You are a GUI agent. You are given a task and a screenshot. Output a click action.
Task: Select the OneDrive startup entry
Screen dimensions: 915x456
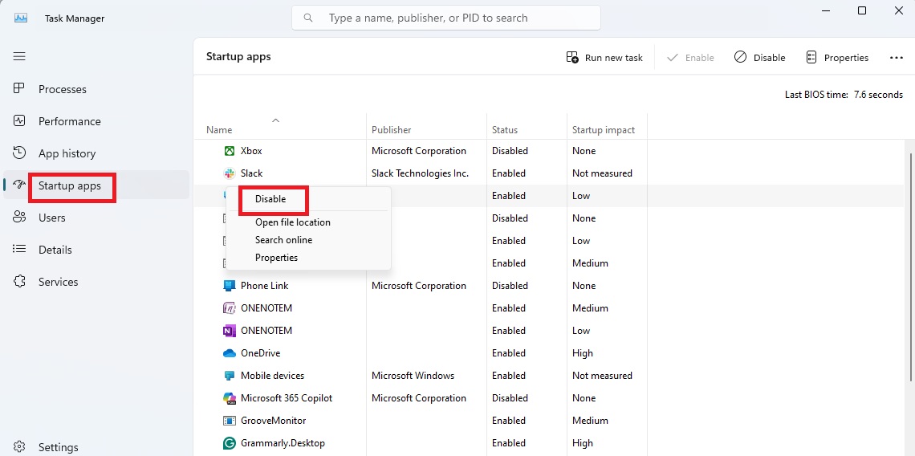[x=260, y=353]
